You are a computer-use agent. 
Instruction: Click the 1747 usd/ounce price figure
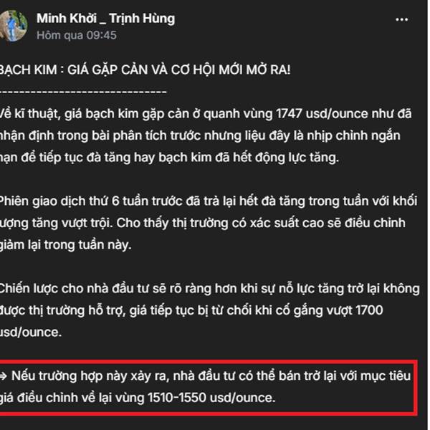point(322,114)
